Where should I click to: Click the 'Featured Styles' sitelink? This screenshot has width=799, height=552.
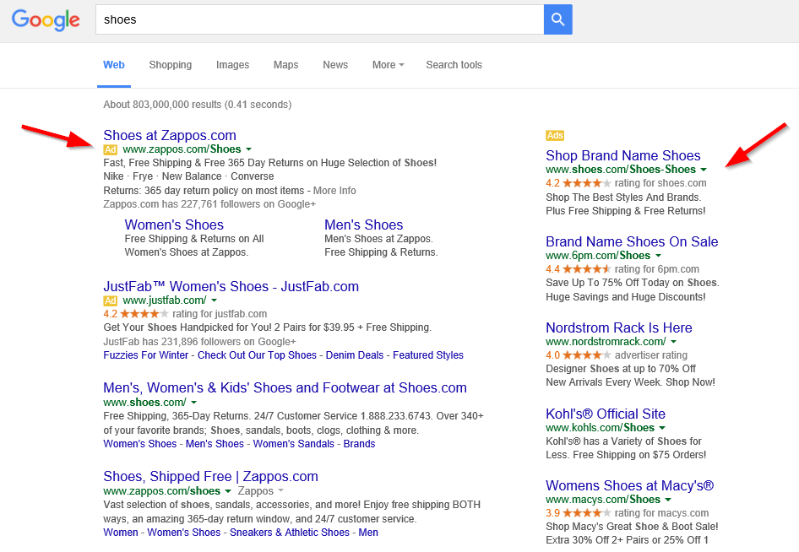[x=428, y=355]
